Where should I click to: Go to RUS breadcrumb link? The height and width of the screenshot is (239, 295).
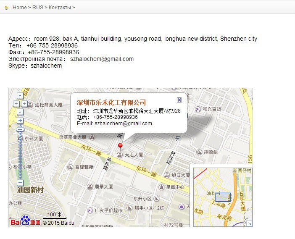(38, 7)
